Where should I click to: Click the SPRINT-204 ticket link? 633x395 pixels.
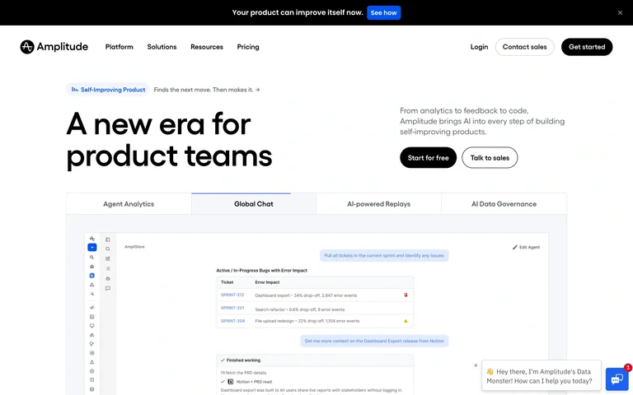[233, 321]
